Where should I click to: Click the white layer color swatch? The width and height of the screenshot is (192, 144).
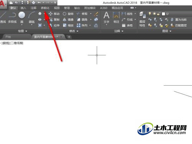164,14
